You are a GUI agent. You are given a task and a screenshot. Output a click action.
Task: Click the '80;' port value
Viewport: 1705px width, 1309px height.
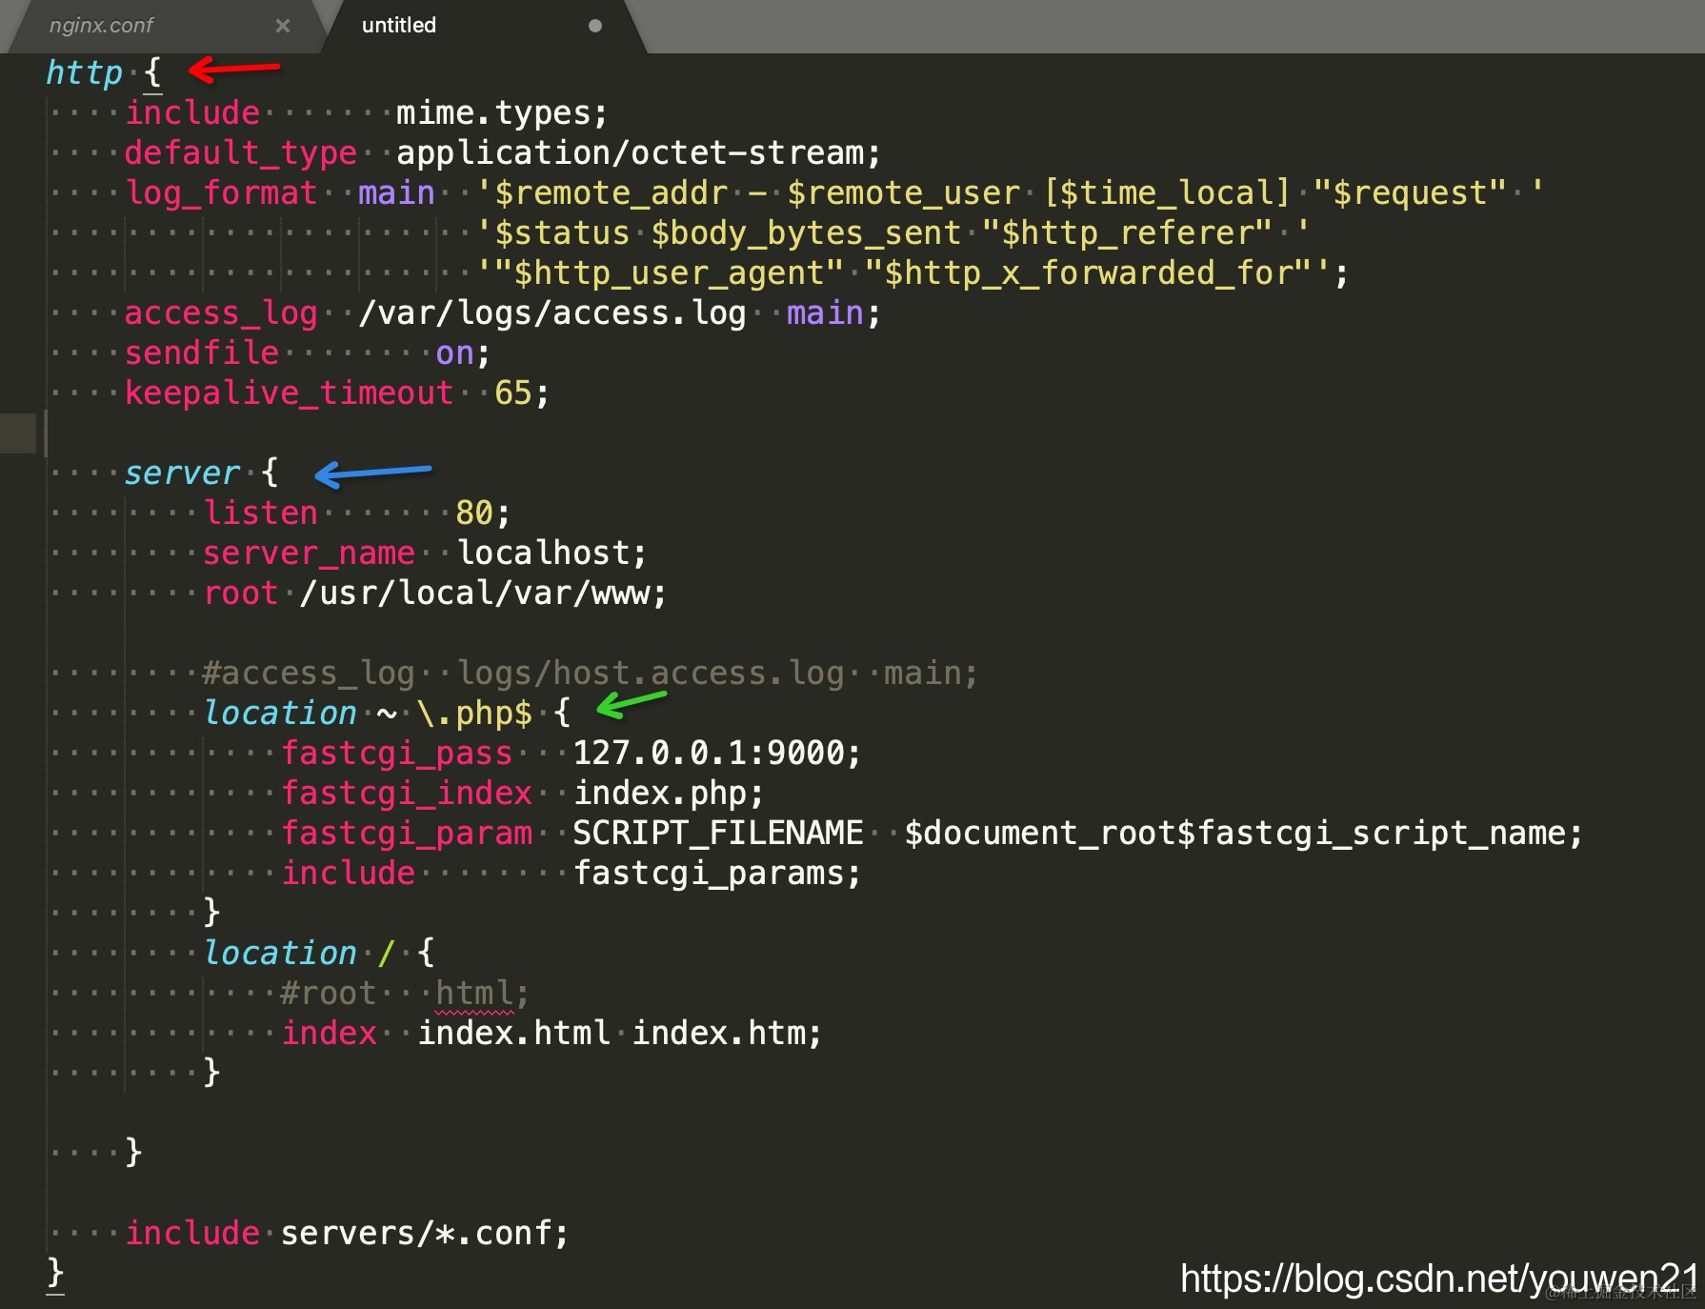point(483,514)
